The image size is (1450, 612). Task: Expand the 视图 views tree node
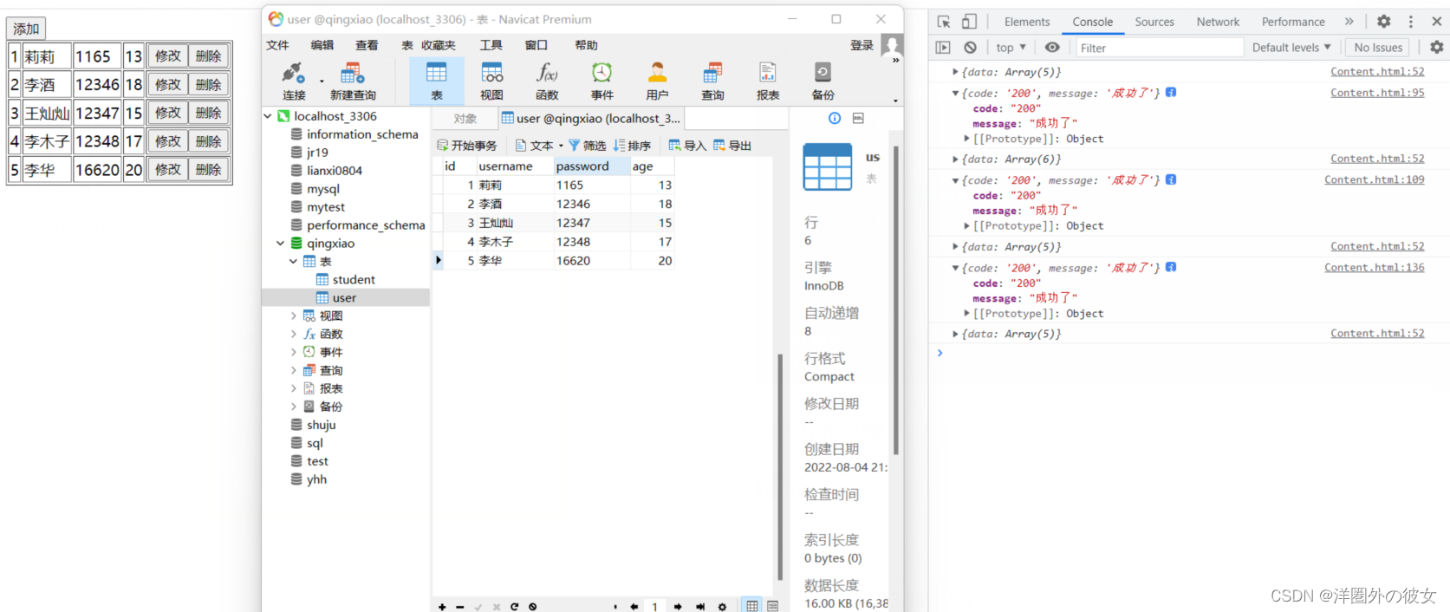click(x=293, y=316)
